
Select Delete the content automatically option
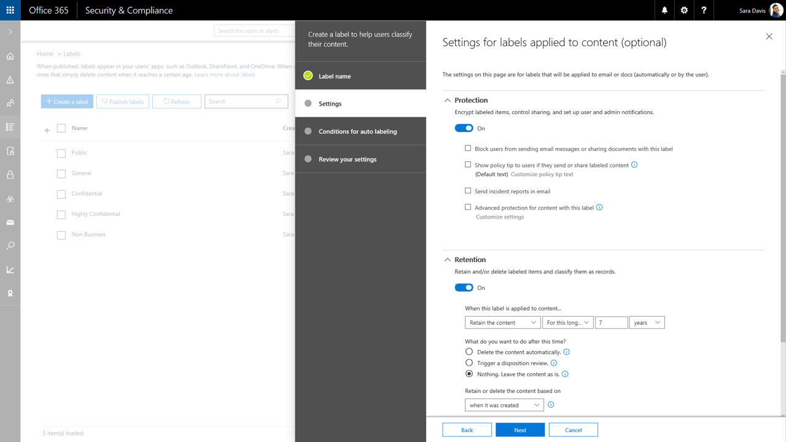[469, 352]
